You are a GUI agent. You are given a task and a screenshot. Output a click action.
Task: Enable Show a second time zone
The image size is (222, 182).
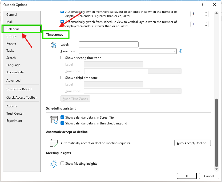tap(62, 58)
